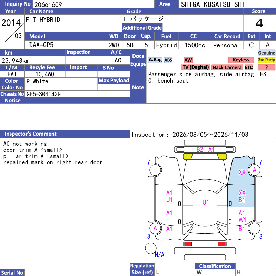Click the A1 mark on front bumper
This screenshot has height=276, width=276.
click(211, 150)
